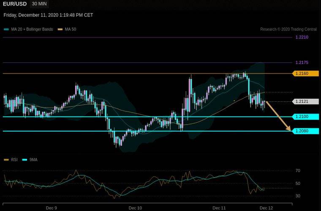Select the 1.2160 pivot price tag
This screenshot has height=211, width=321.
click(x=305, y=73)
